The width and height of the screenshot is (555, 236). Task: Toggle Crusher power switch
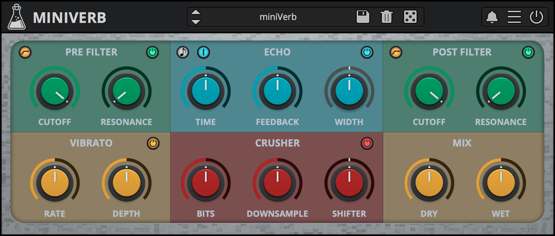click(367, 143)
